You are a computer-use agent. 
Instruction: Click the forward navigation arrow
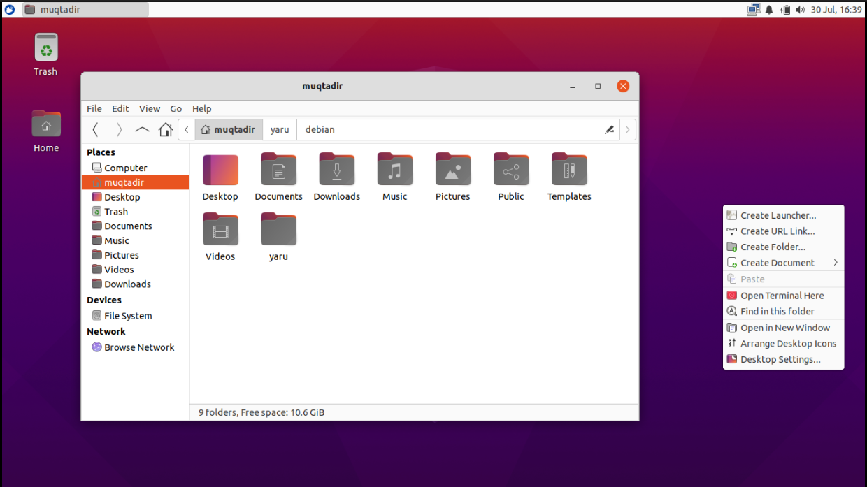(x=119, y=129)
